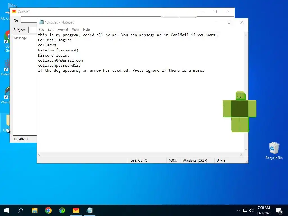This screenshot has height=216, width=288.
Task: Open the Notepad File menu
Action: [41, 29]
